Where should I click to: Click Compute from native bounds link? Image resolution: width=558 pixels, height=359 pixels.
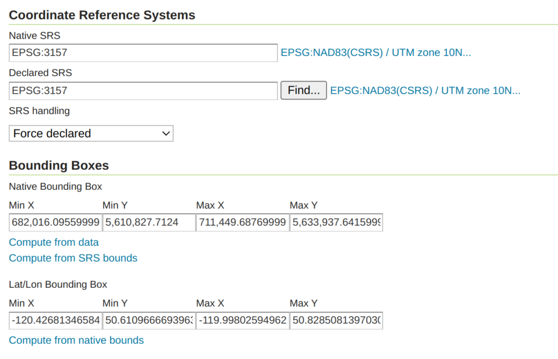76,341
